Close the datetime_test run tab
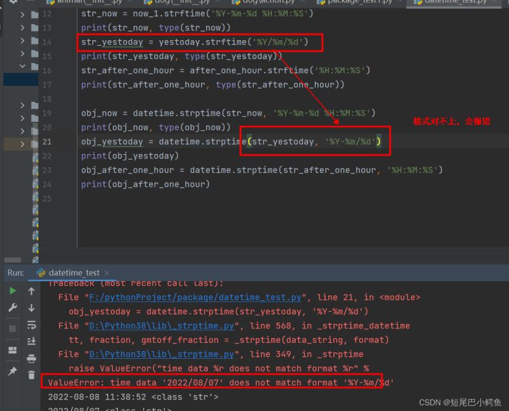The height and width of the screenshot is (411, 509). coord(107,273)
